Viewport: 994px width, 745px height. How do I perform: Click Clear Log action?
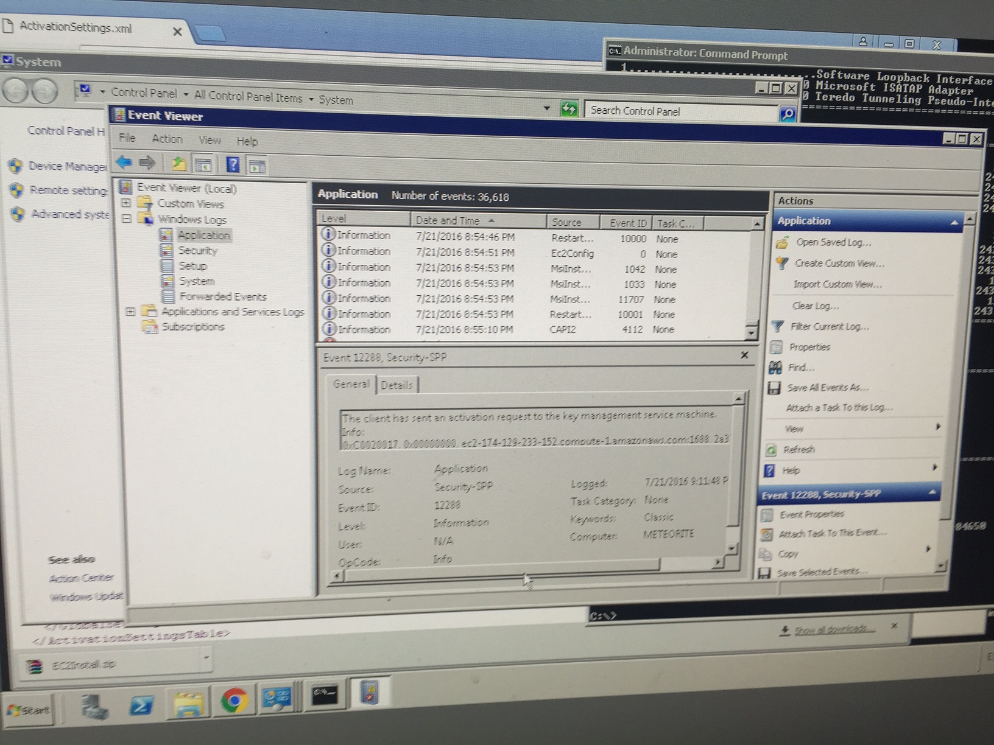coord(815,306)
